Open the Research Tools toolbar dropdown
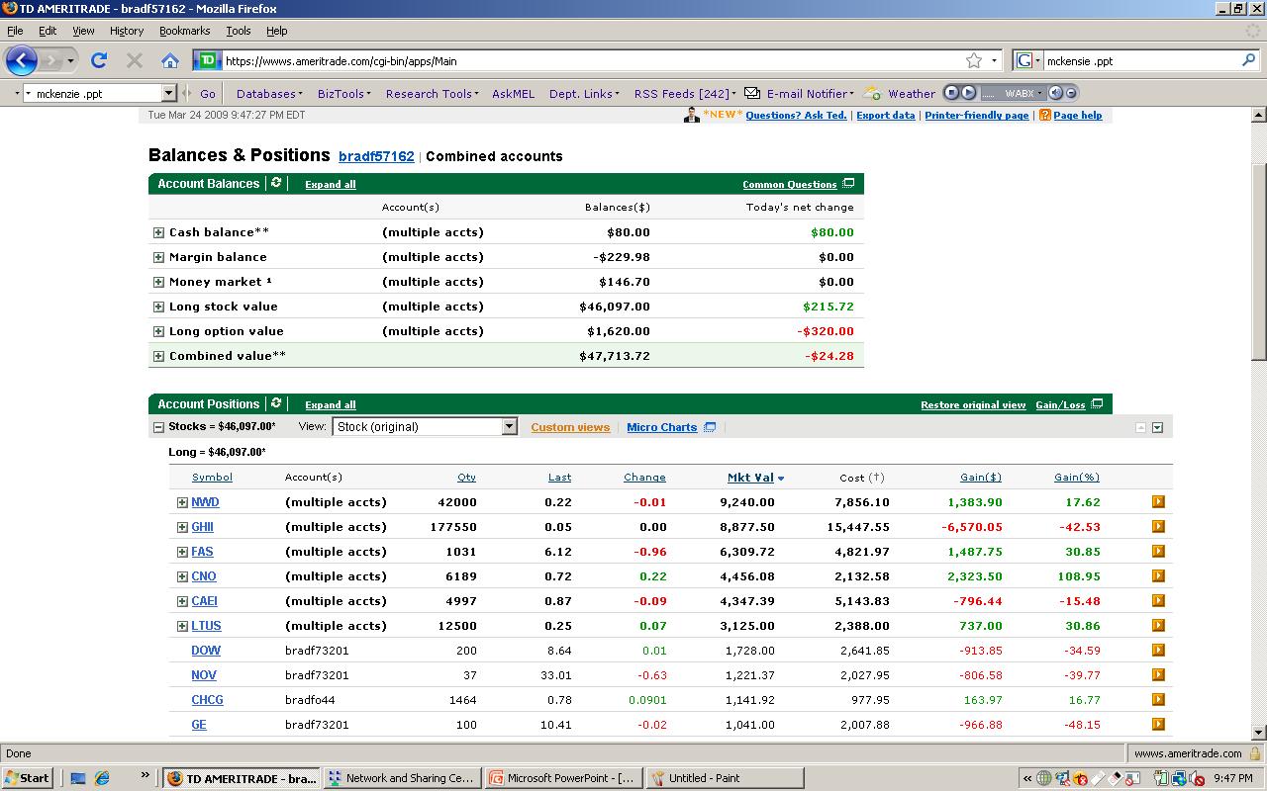 pos(432,94)
